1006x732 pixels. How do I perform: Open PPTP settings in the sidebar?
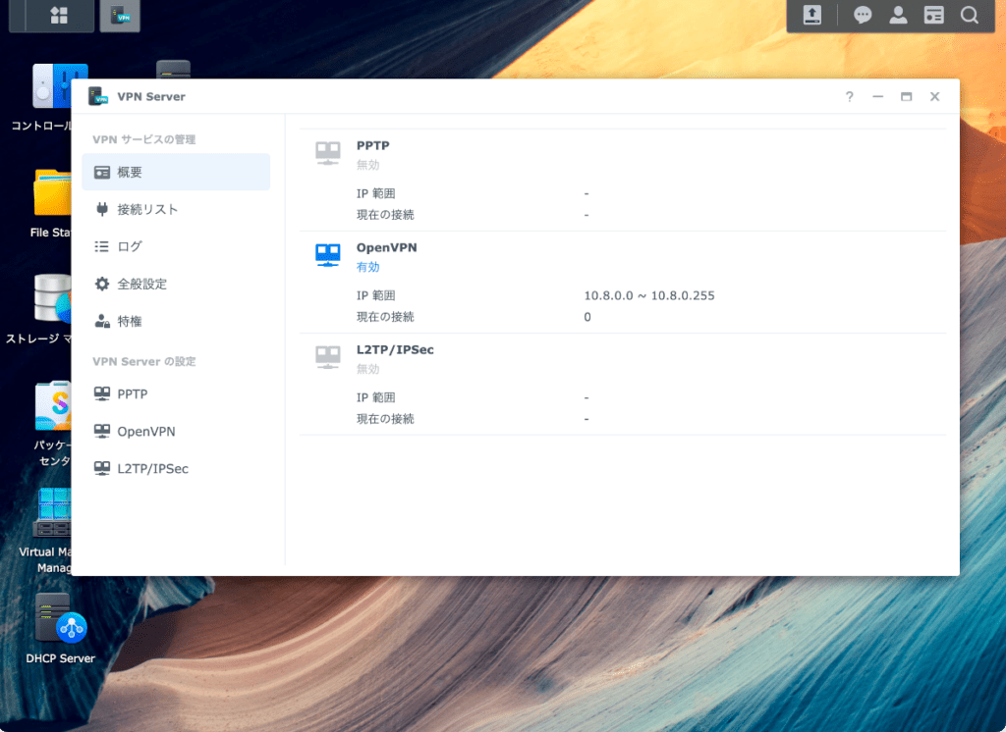(x=176, y=393)
